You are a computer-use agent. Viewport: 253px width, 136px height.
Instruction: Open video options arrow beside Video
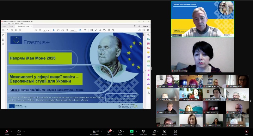point(24,131)
